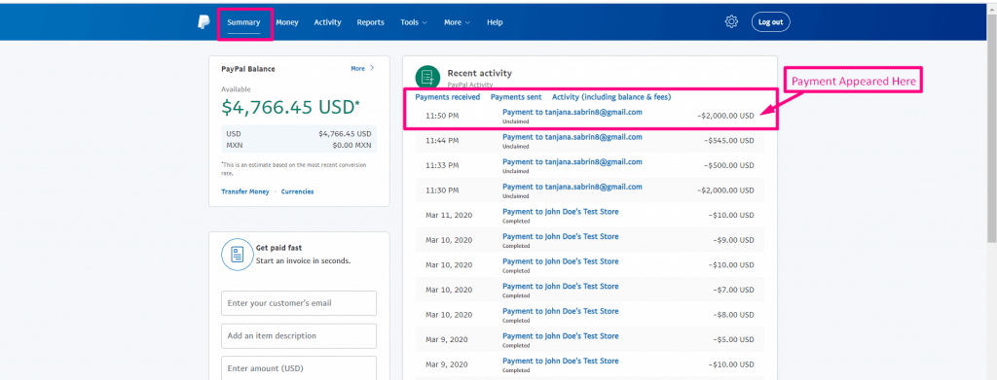The width and height of the screenshot is (997, 380).
Task: Open the -$7.00 John Doe's Test Store payment
Action: click(560, 286)
